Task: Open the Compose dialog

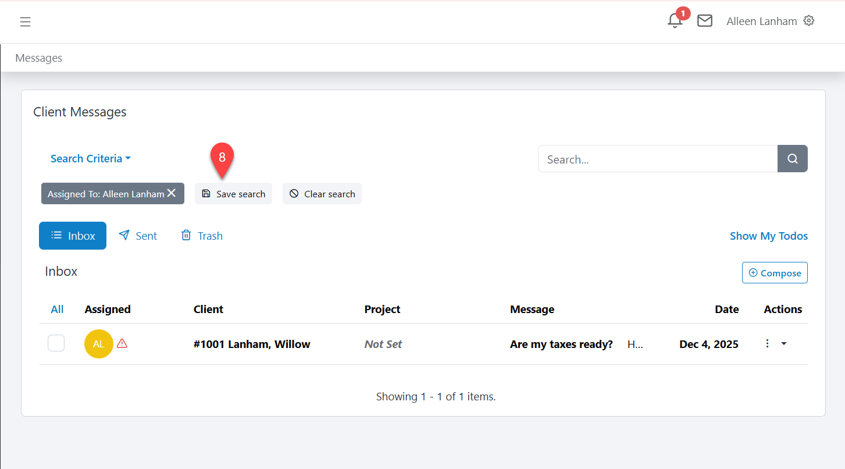Action: point(775,272)
